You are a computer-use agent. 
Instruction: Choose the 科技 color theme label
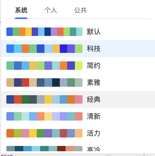(x=94, y=49)
